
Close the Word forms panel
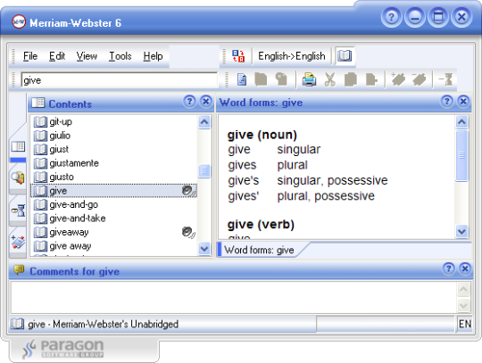[x=463, y=101]
